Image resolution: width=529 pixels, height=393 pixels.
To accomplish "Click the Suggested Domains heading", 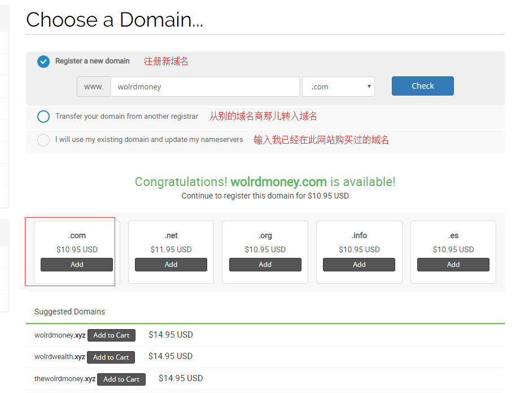I will (x=69, y=312).
